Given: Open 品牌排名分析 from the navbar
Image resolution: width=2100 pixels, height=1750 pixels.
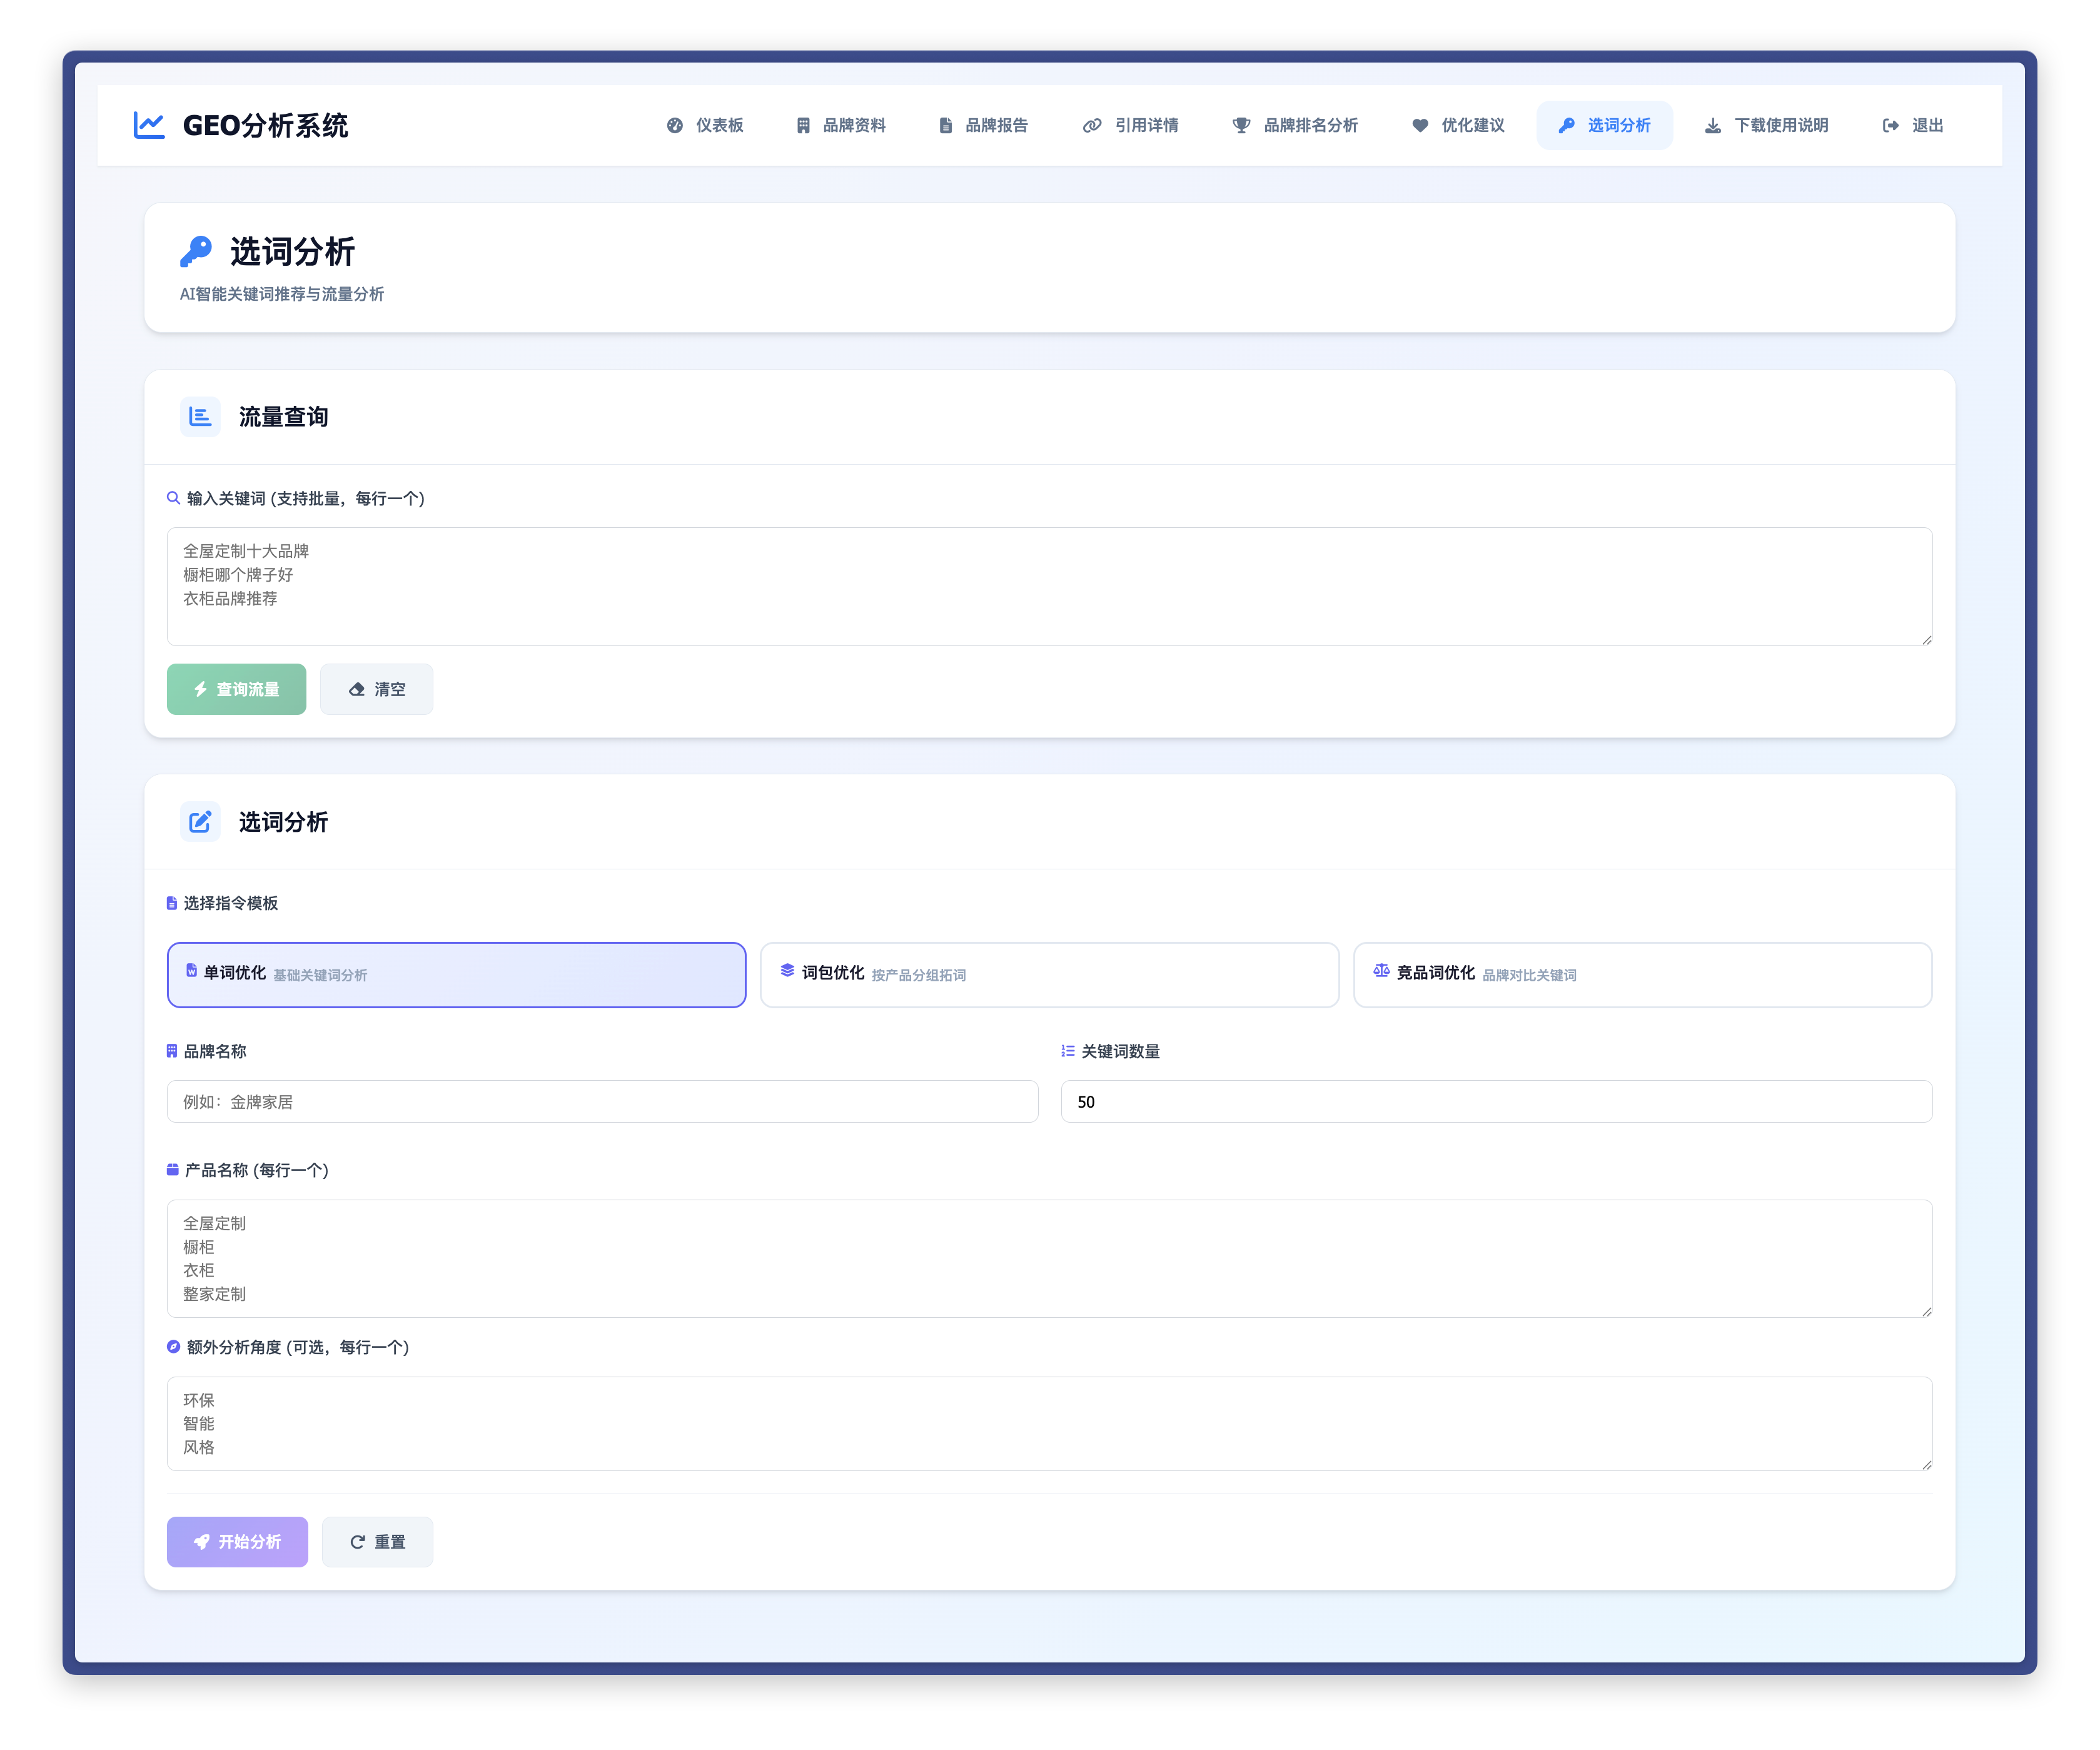Looking at the screenshot, I should pos(1295,125).
